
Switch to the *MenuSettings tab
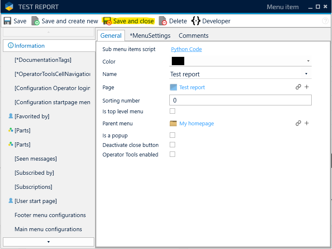(150, 36)
